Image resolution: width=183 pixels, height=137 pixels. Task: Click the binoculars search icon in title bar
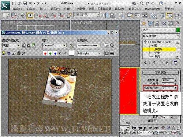[134, 4]
